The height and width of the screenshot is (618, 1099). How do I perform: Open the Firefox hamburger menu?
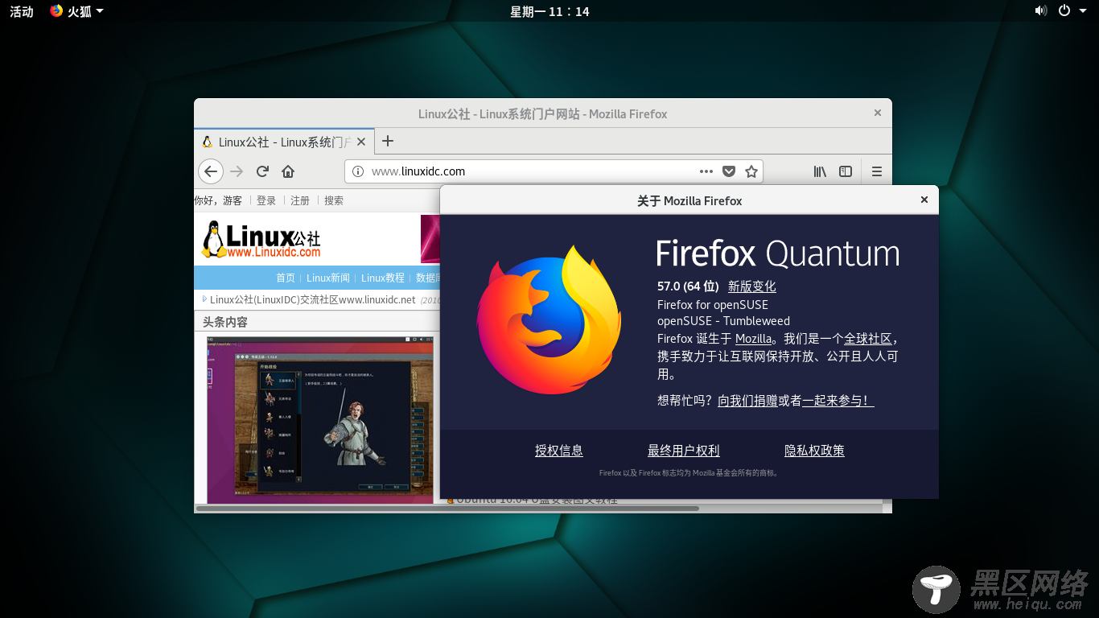tap(877, 171)
